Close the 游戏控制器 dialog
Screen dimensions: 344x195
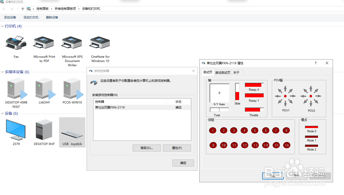(193, 71)
